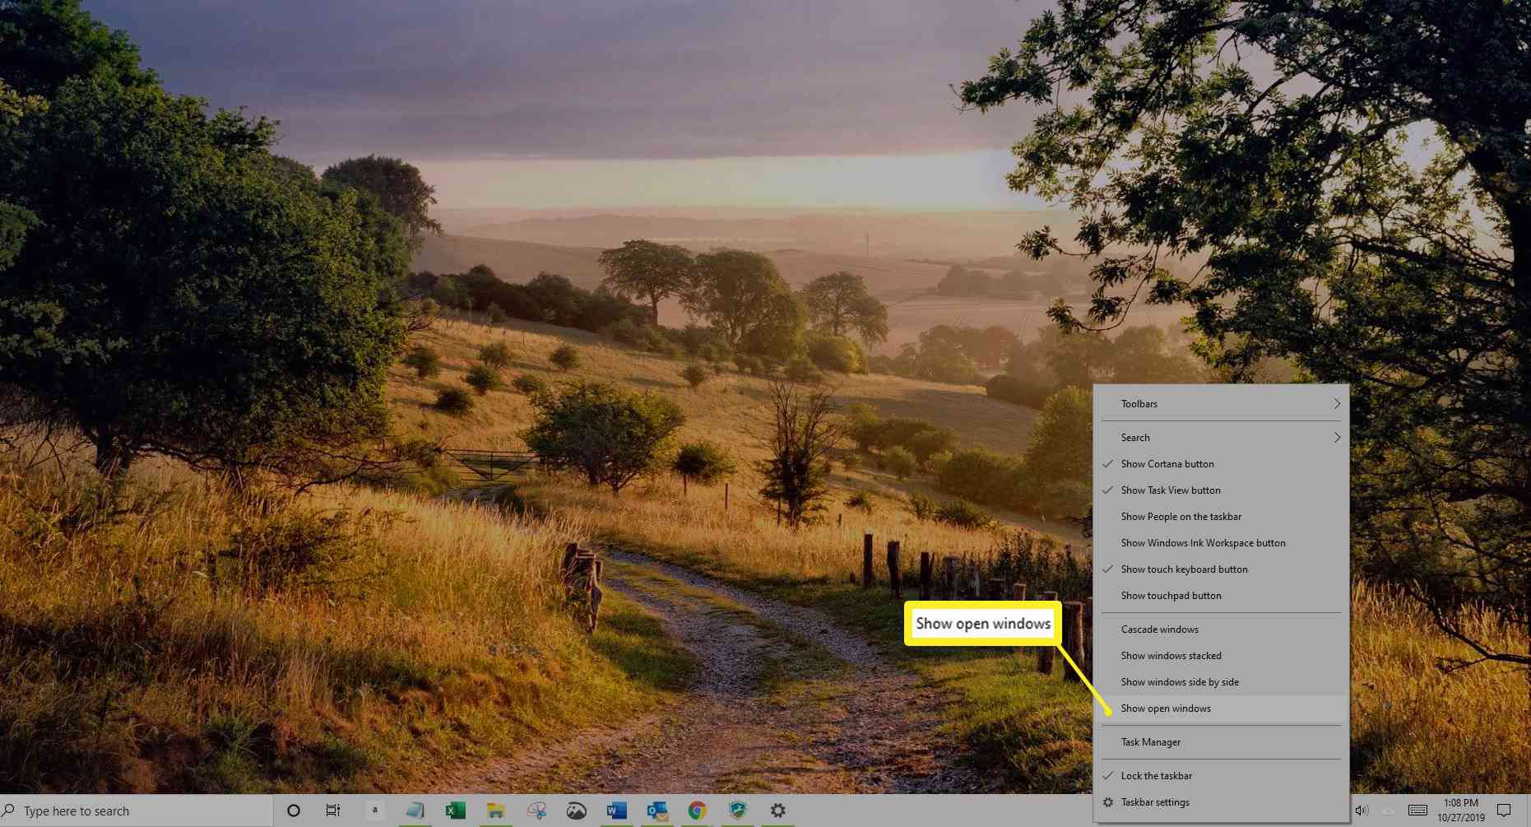Click the eject hardware icon in system tray
The width and height of the screenshot is (1531, 827).
click(1389, 811)
